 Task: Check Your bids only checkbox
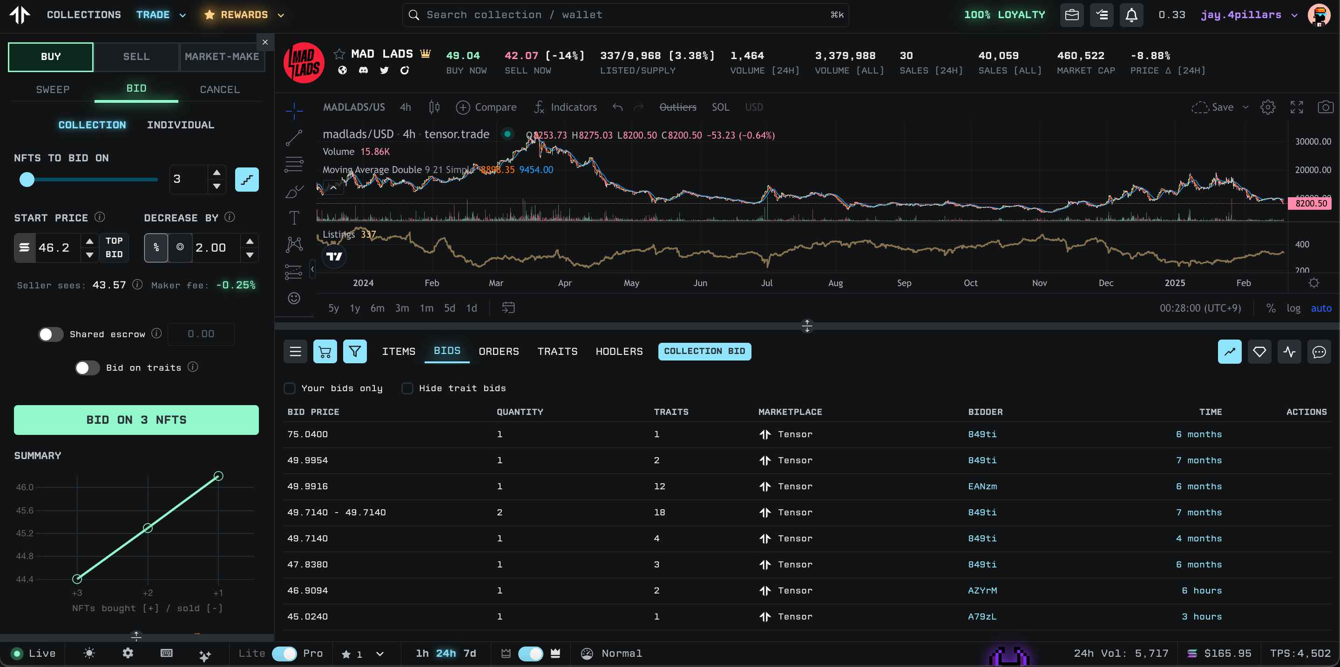click(x=290, y=388)
